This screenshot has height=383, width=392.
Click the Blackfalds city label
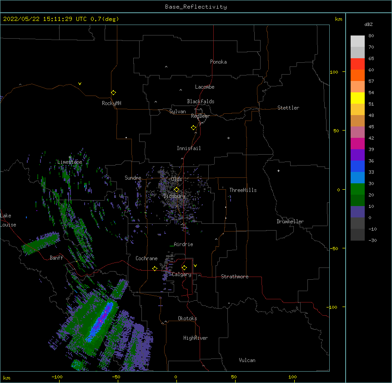pos(201,101)
